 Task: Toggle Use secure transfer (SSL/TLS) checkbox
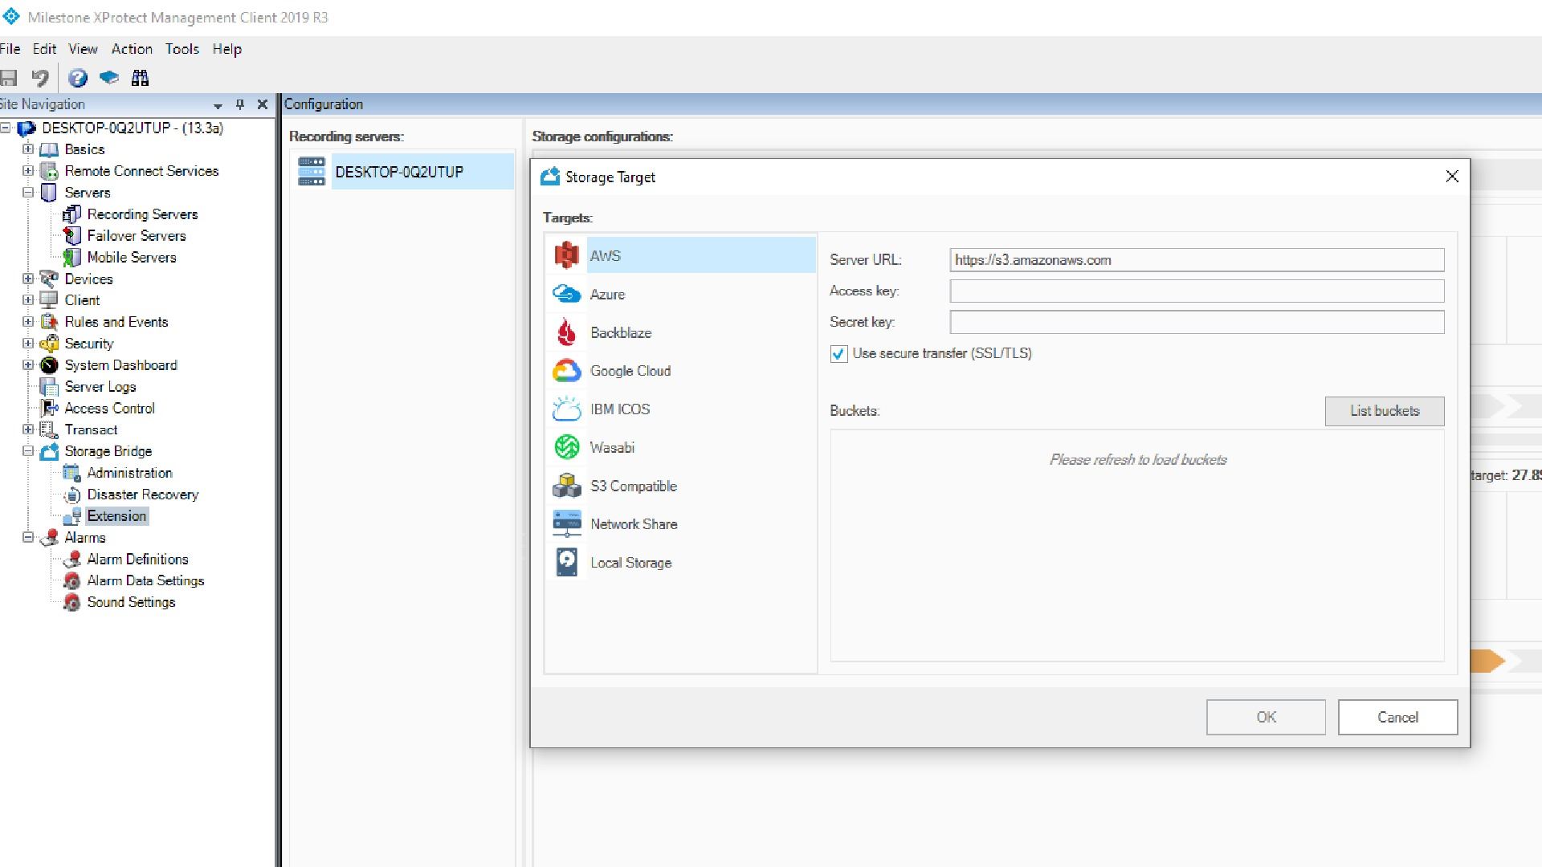click(x=838, y=354)
